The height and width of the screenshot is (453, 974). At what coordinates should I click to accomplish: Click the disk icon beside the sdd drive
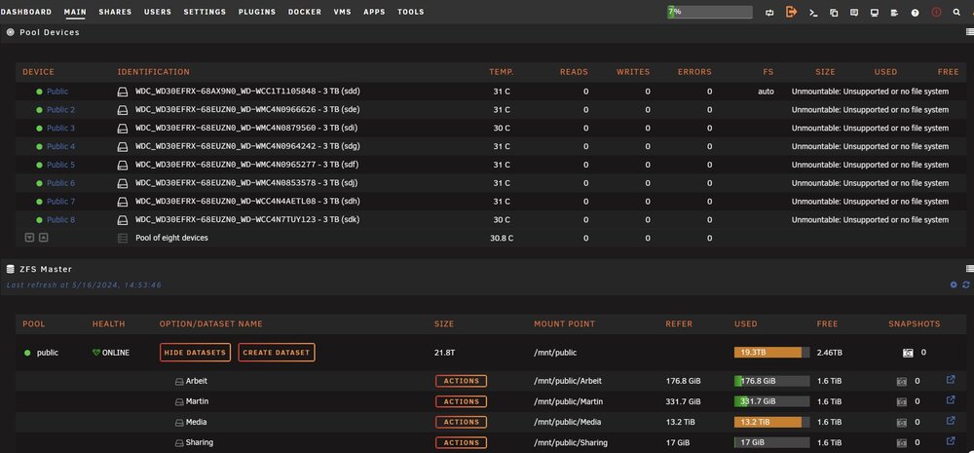123,92
